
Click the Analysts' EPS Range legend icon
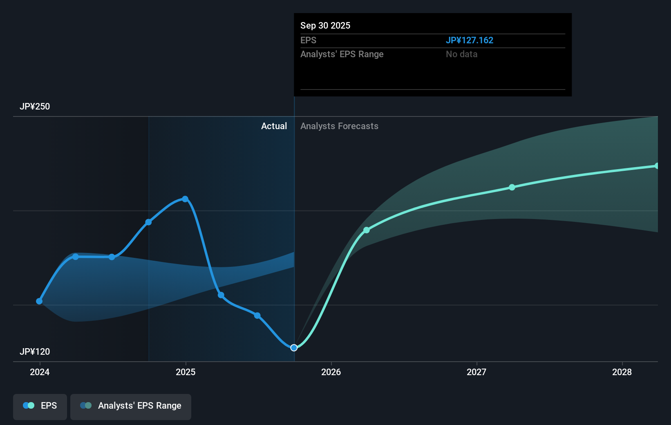(86, 405)
